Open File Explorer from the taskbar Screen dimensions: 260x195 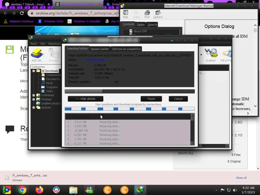[x=73, y=190]
